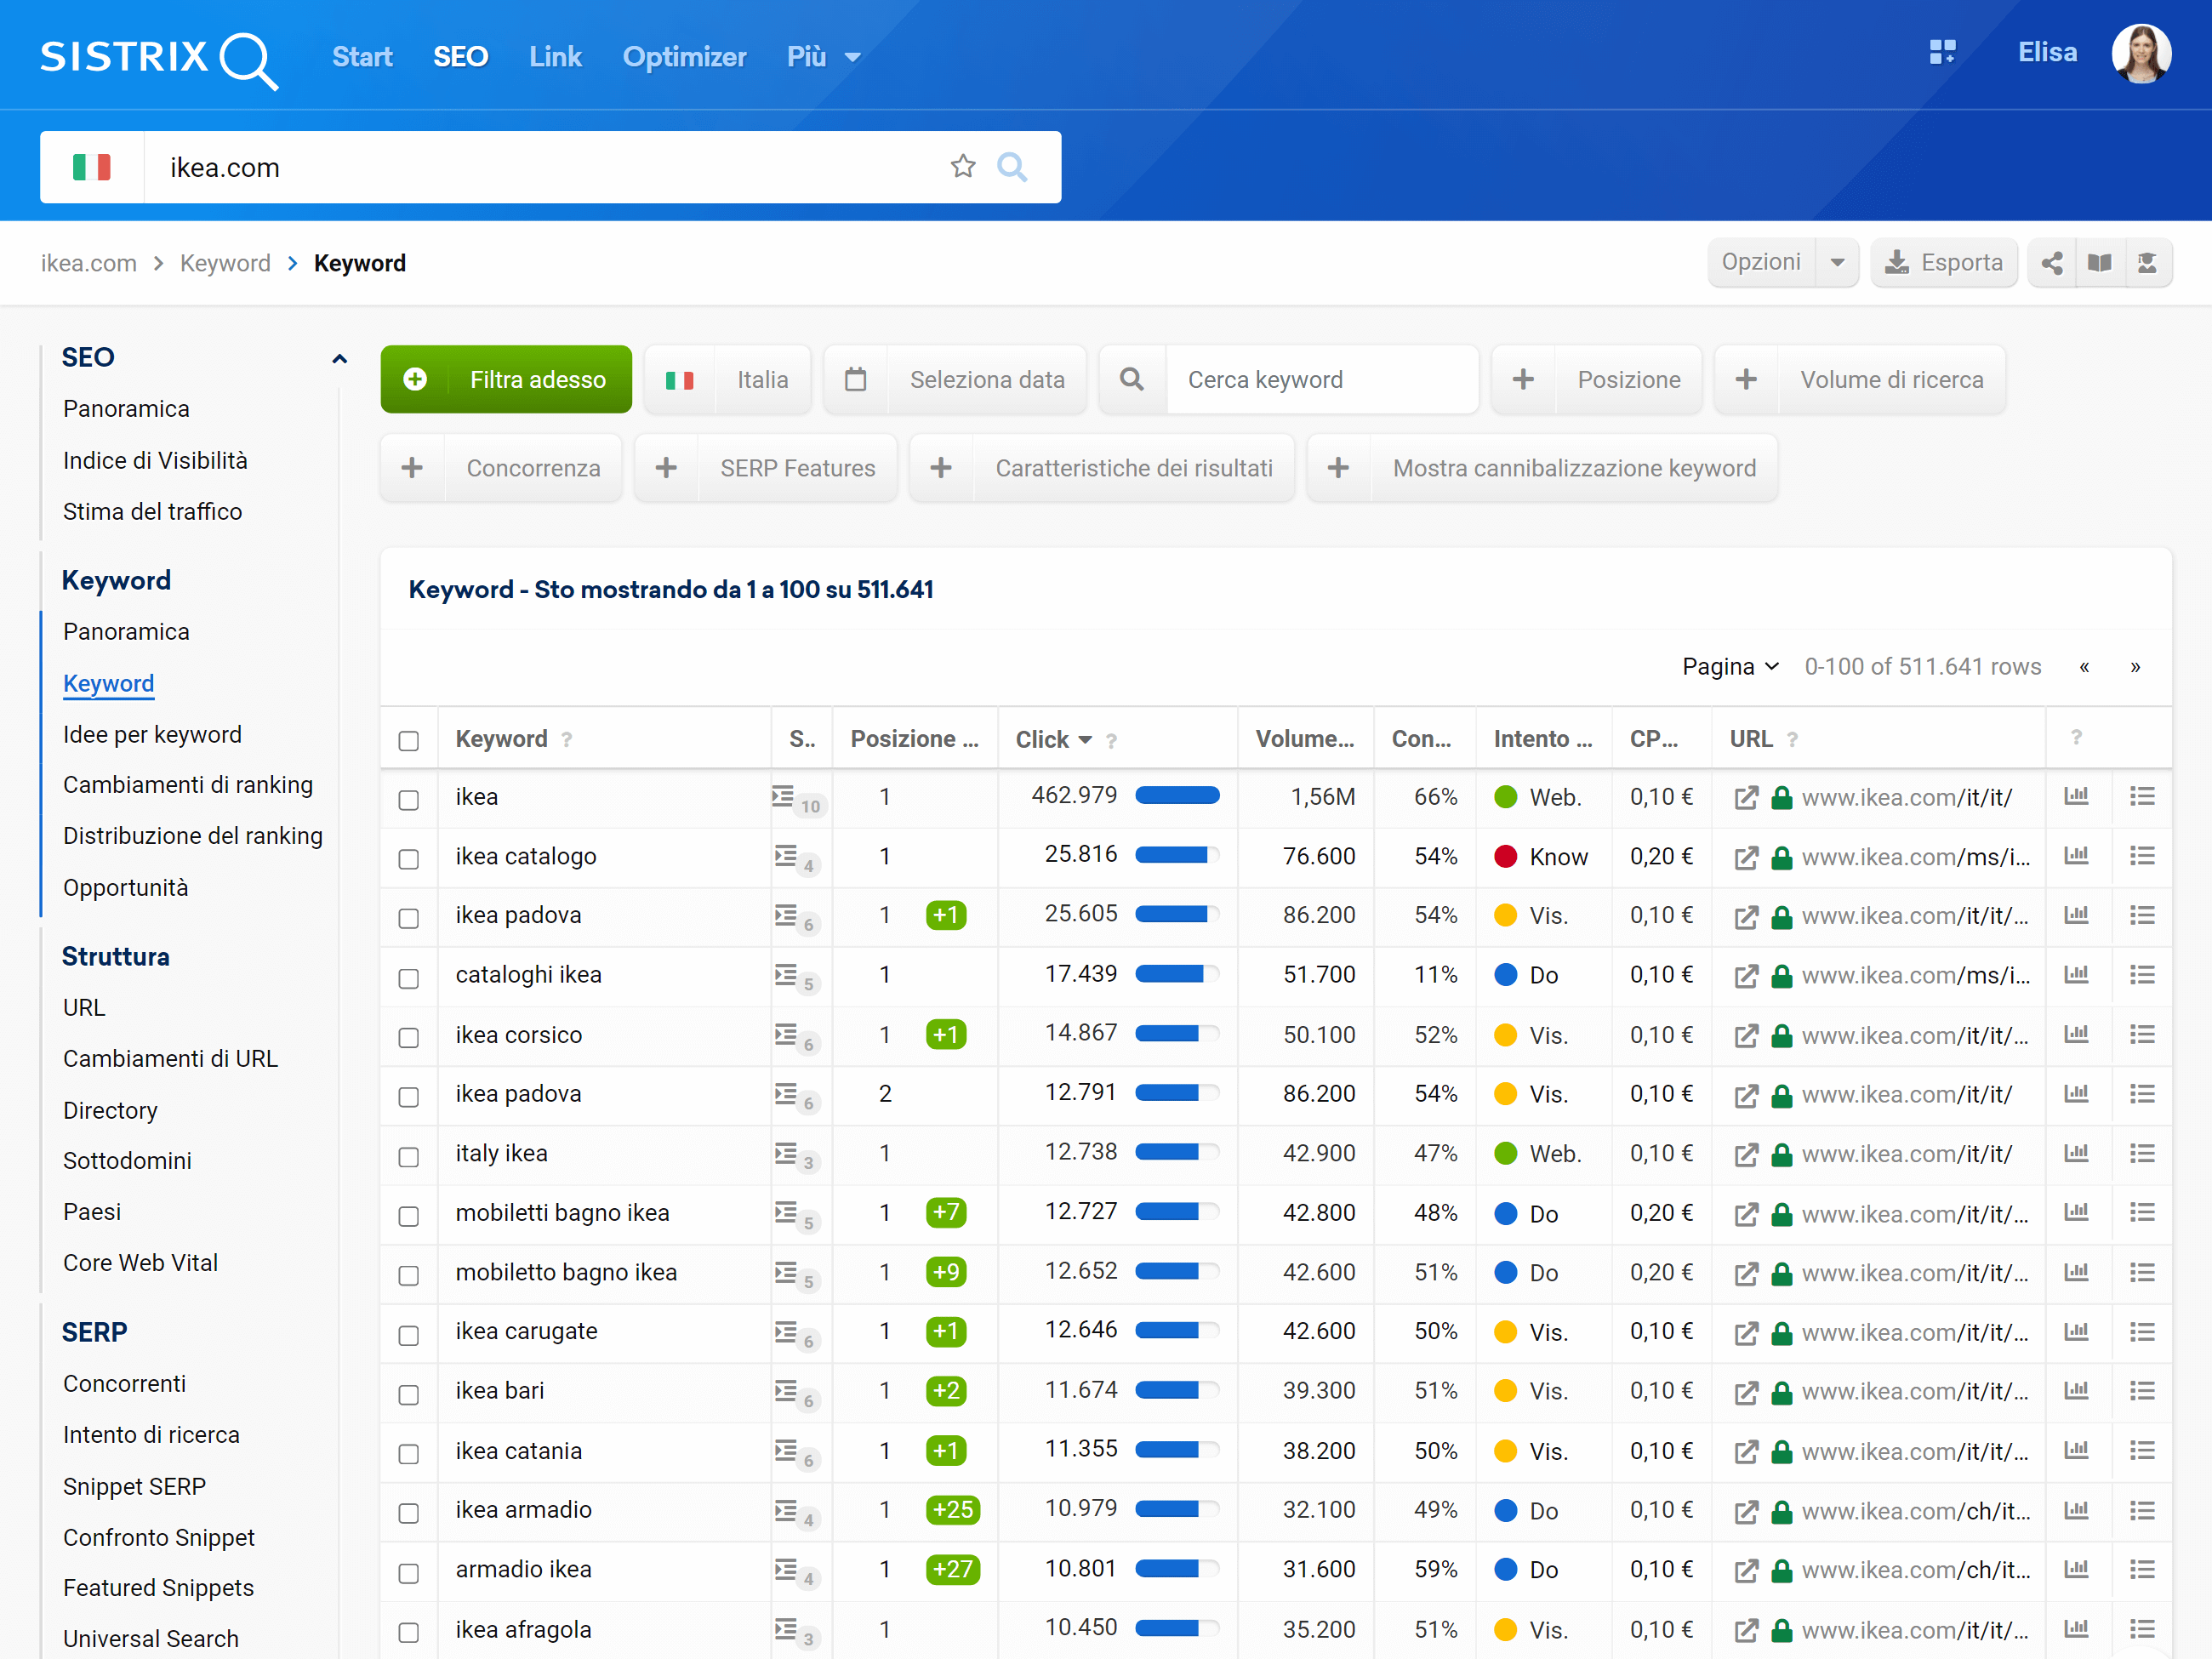This screenshot has height=1659, width=2212.
Task: Add the Volume di ricerca filter
Action: tap(1860, 380)
